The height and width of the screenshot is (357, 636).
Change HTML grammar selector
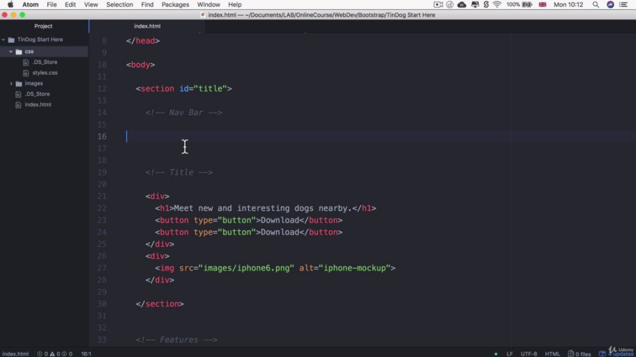tap(552, 353)
